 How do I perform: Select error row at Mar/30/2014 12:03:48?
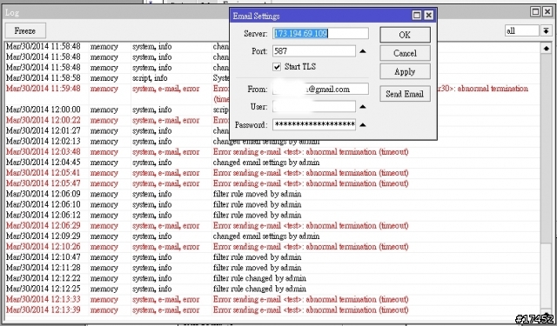272,152
